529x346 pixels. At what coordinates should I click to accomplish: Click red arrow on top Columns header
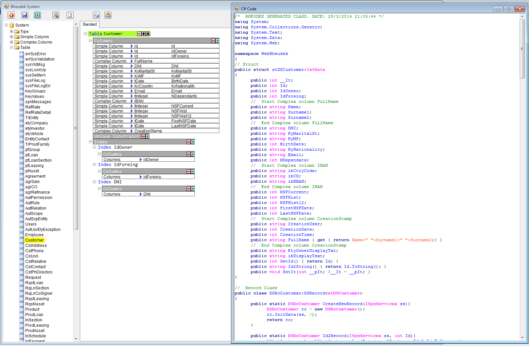coord(213,41)
